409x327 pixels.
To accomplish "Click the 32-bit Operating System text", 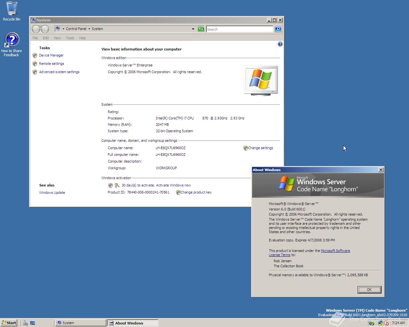I will pyautogui.click(x=174, y=131).
